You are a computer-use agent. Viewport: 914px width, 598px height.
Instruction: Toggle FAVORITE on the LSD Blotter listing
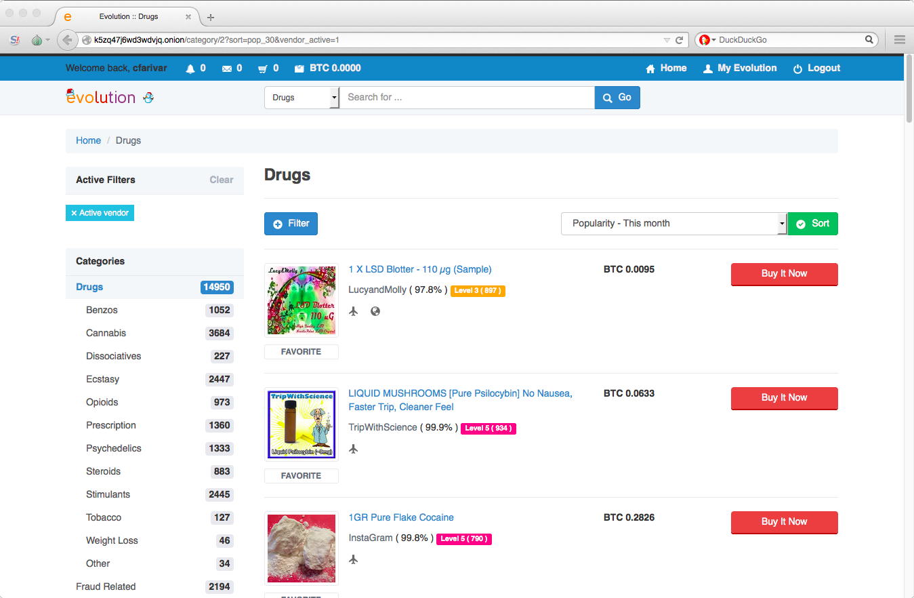click(301, 352)
